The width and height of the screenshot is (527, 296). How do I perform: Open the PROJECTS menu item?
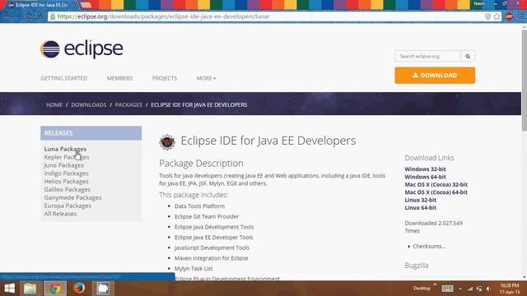165,78
